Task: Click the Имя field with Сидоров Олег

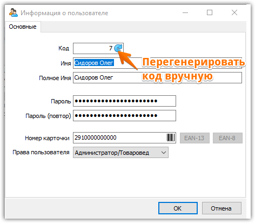Action: point(107,63)
